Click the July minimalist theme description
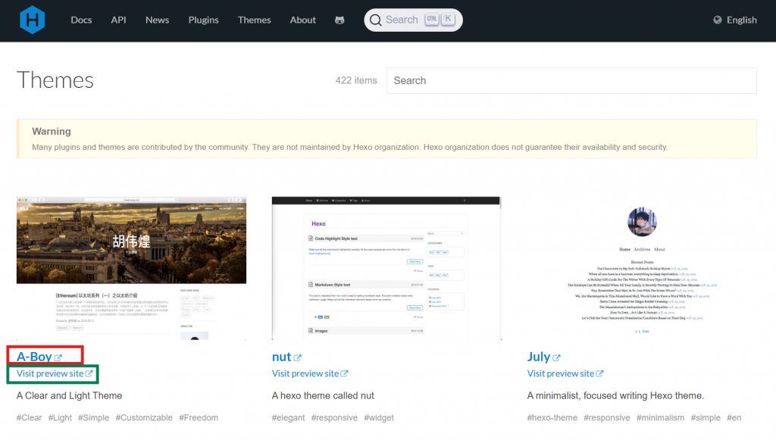776x440 pixels. click(615, 396)
